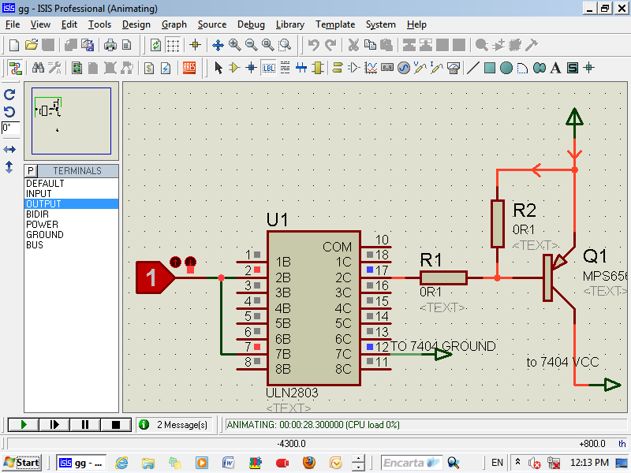The height and width of the screenshot is (473, 631).
Task: Select Text Script mode
Action: tap(285, 68)
